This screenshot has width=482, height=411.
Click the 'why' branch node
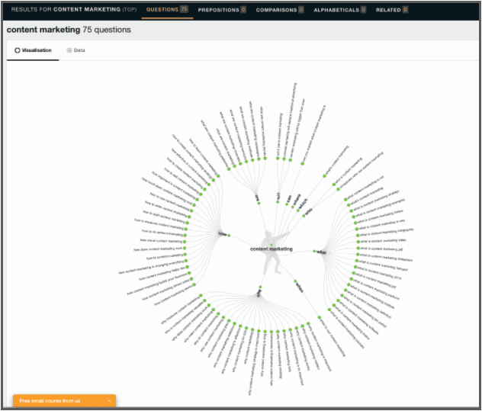259,291
